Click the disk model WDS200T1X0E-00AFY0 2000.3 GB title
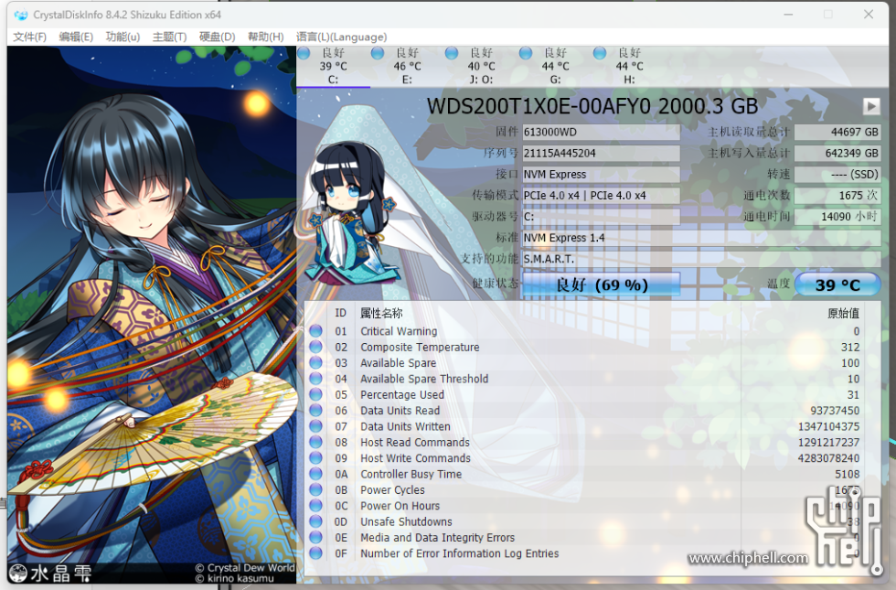The width and height of the screenshot is (896, 590). pyautogui.click(x=592, y=106)
